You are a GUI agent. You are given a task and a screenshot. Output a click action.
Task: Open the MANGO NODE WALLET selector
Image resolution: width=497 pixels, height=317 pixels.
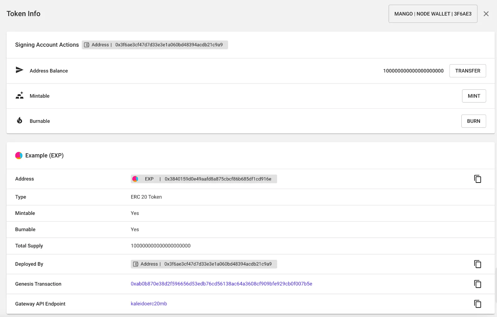click(433, 14)
